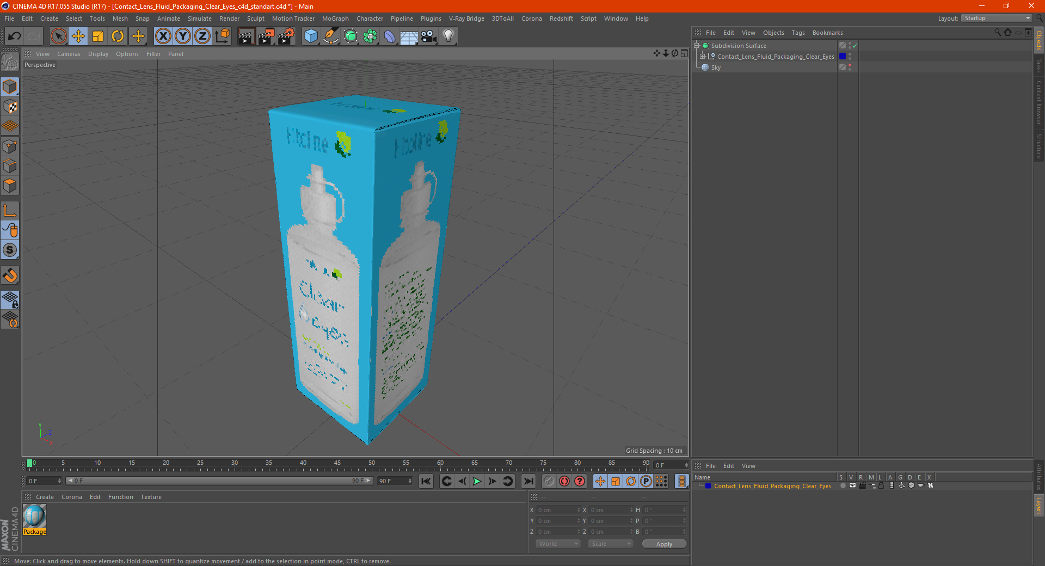
Task: Activate the Move tool in top toolbar
Action: tap(78, 36)
